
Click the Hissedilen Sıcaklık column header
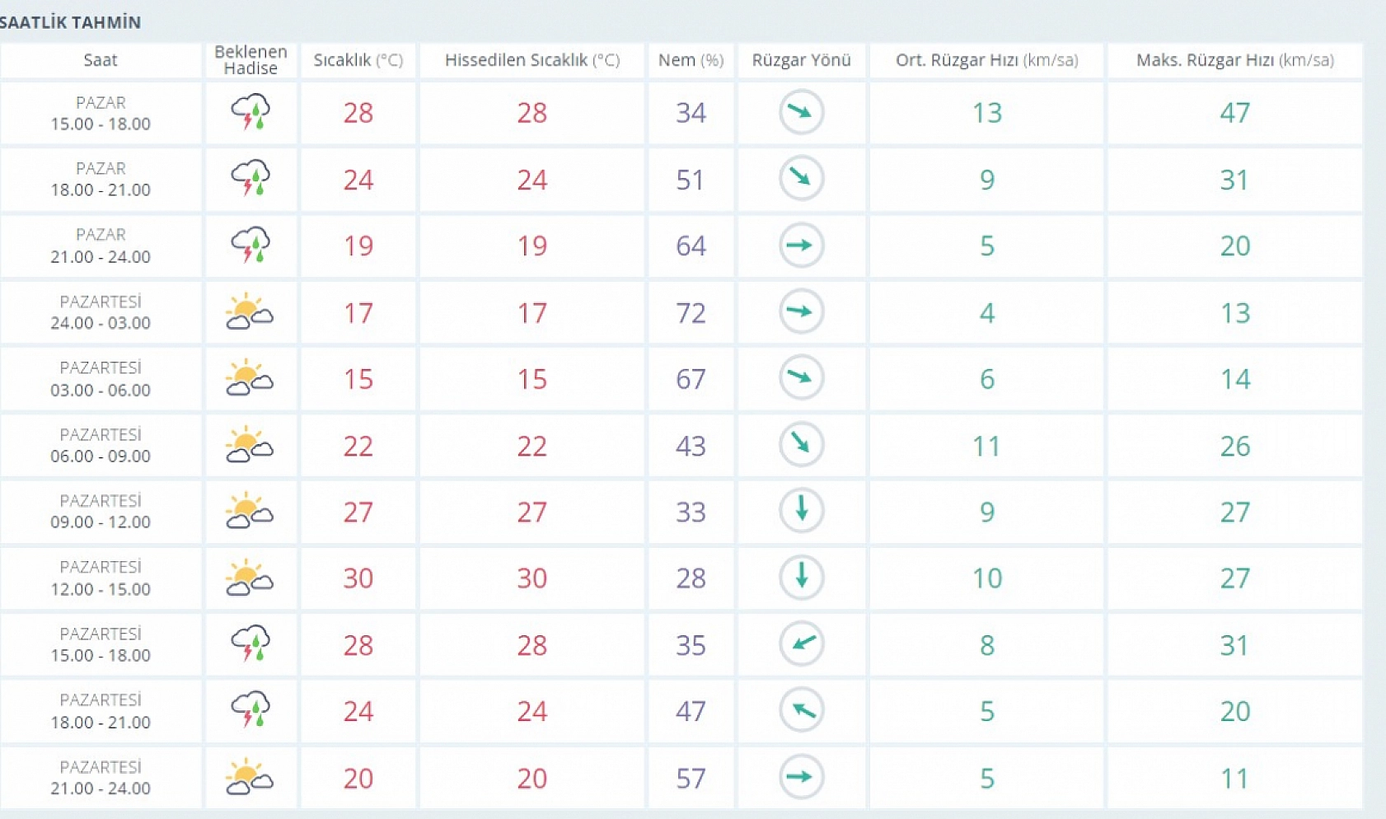[x=531, y=60]
